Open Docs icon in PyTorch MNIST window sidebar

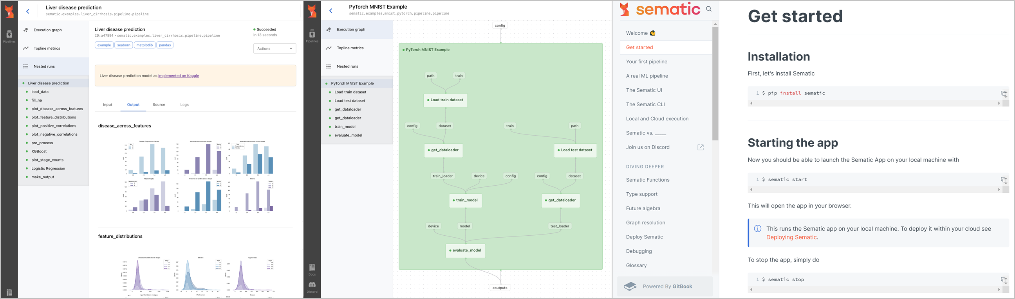point(312,270)
